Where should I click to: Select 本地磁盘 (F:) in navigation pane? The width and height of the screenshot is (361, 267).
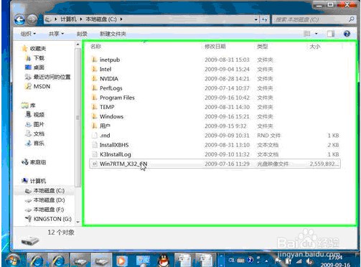(49, 210)
